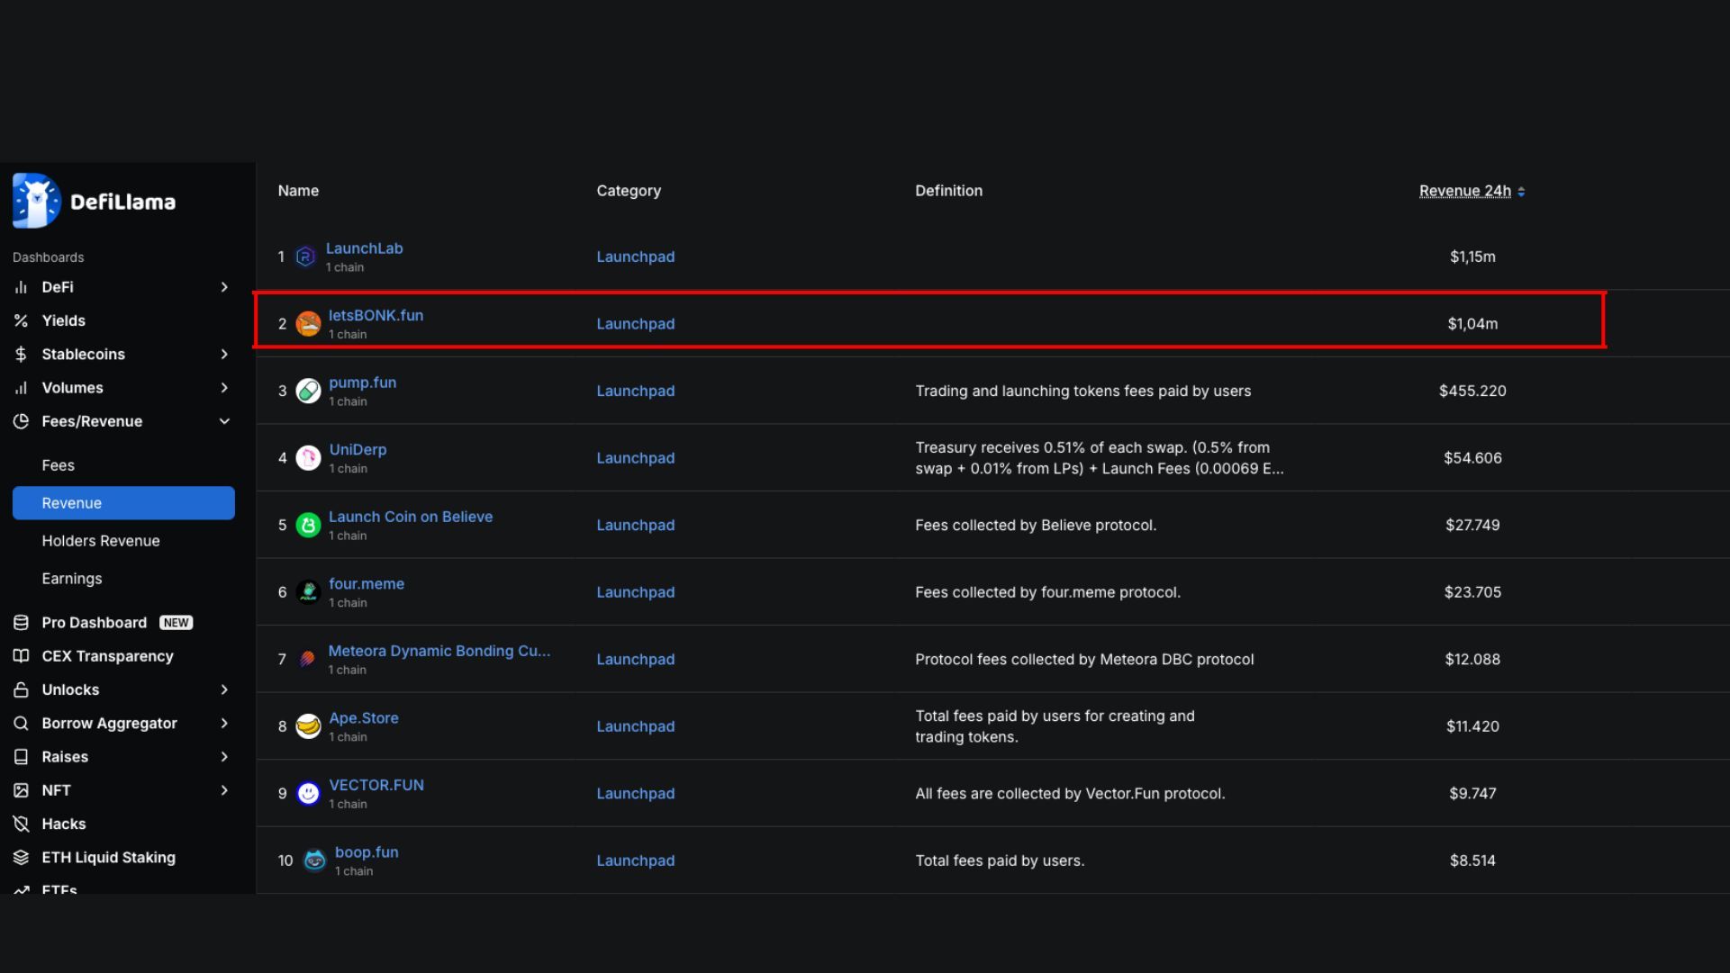Viewport: 1730px width, 973px height.
Task: Select the Revenue menu item
Action: coord(123,503)
